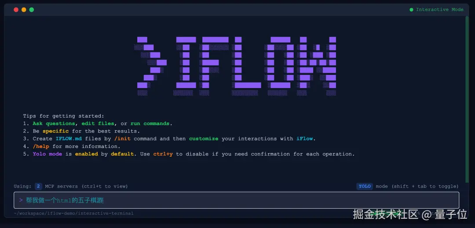Click 'Tips for getting started:' heading

click(64, 116)
